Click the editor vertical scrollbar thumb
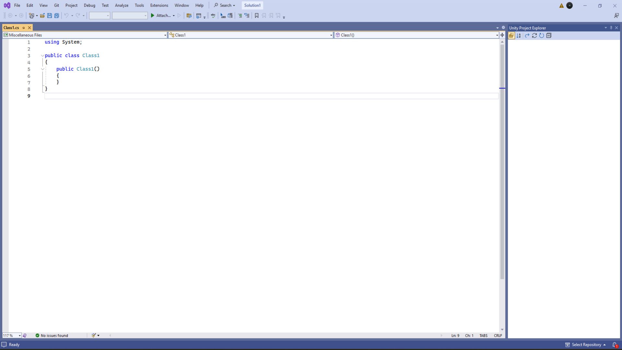 [502, 162]
